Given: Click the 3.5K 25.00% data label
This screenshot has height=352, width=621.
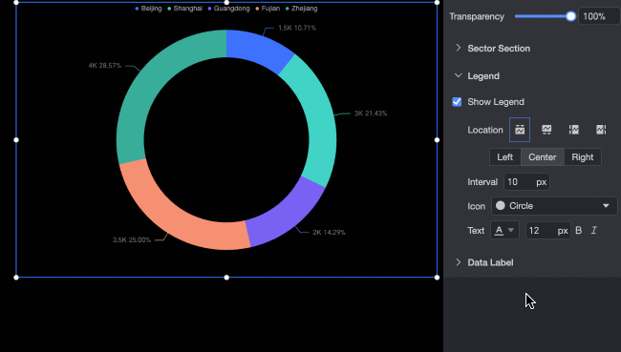Looking at the screenshot, I should coord(132,239).
